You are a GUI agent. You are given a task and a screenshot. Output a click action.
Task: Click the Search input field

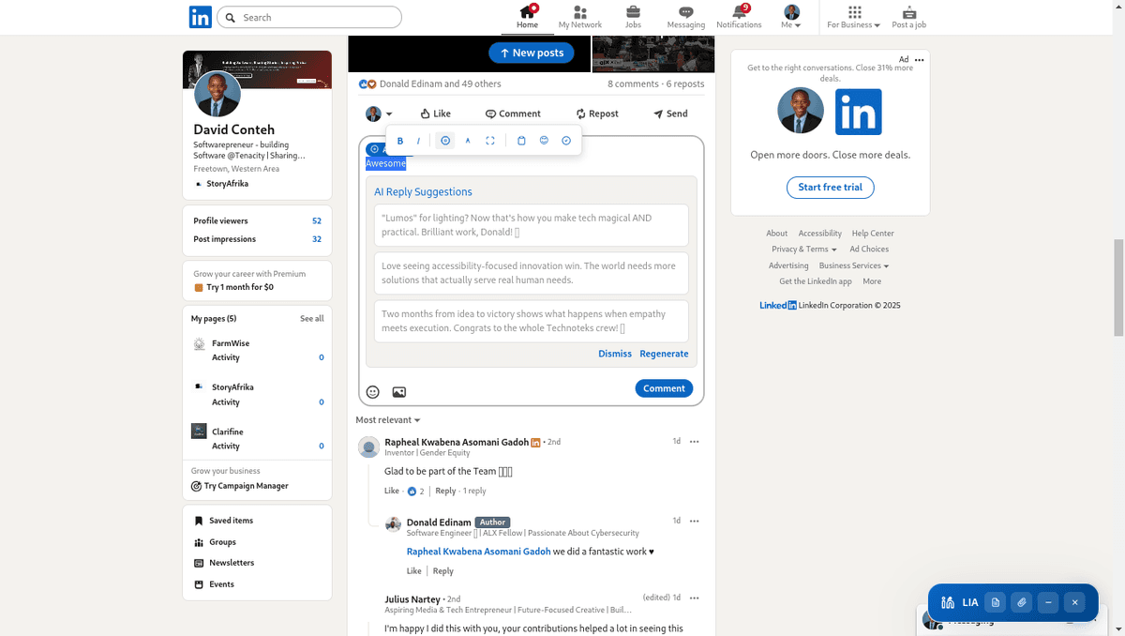[x=309, y=17]
